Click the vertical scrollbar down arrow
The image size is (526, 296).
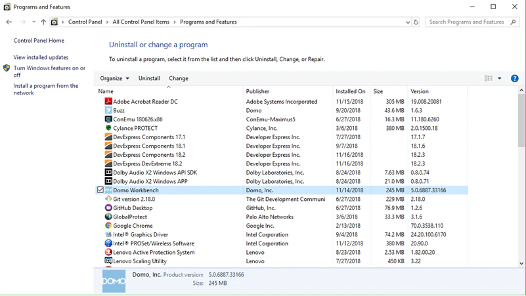(521, 263)
